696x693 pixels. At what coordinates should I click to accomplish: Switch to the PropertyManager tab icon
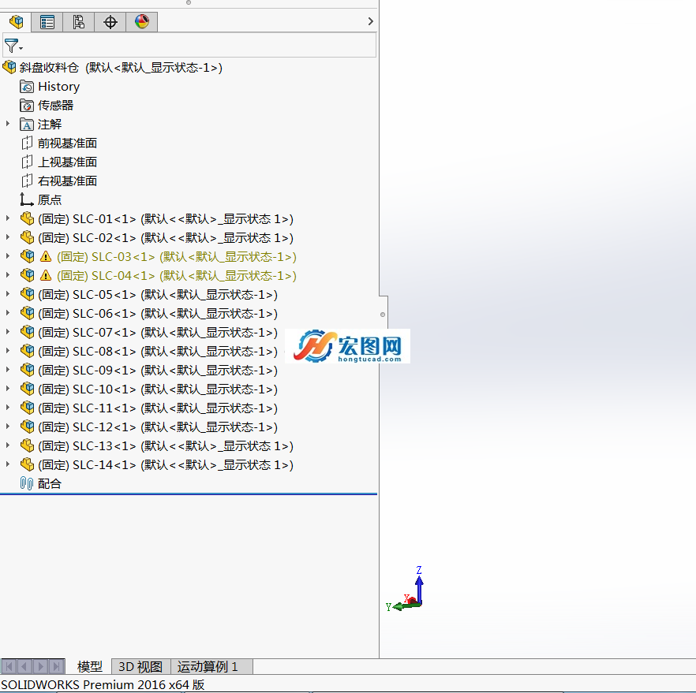(47, 22)
